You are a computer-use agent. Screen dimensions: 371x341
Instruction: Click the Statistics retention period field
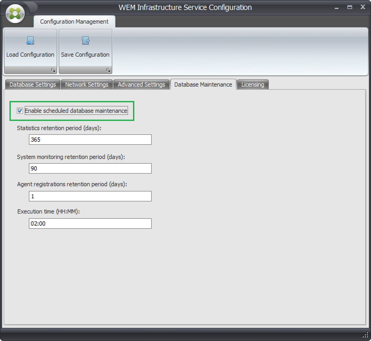point(90,140)
